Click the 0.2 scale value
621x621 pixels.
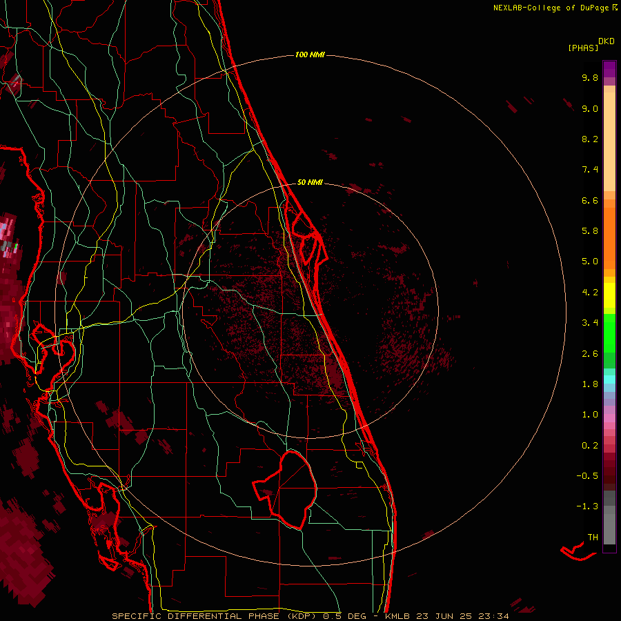point(590,446)
